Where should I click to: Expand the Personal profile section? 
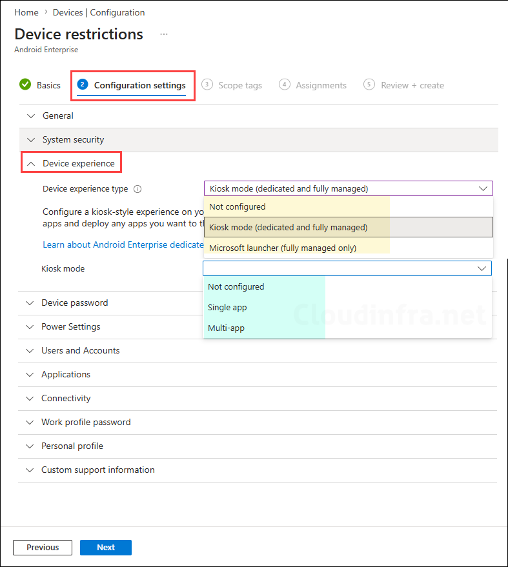click(258, 446)
